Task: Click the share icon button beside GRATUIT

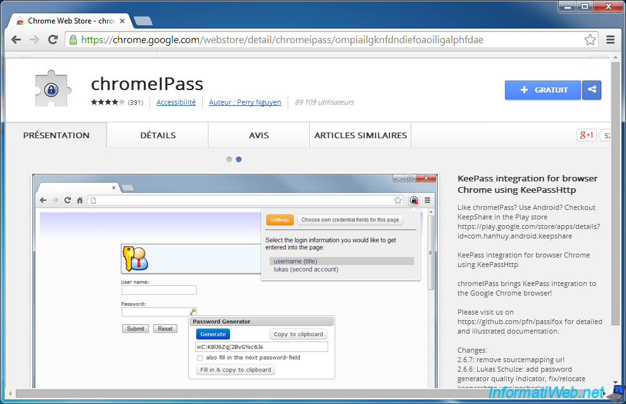Action: pos(592,90)
